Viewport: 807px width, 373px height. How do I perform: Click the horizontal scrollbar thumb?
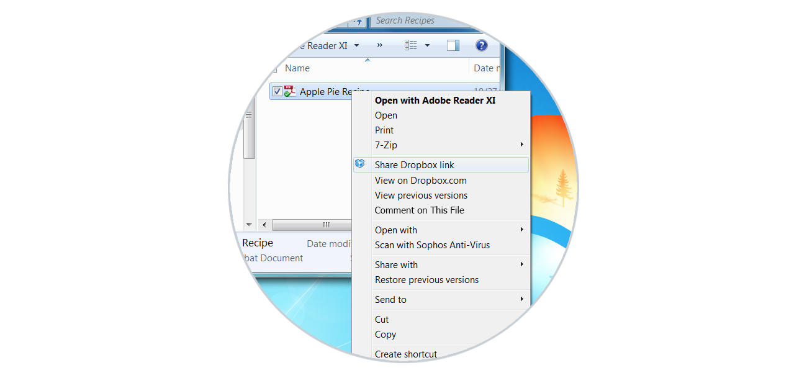(x=312, y=225)
